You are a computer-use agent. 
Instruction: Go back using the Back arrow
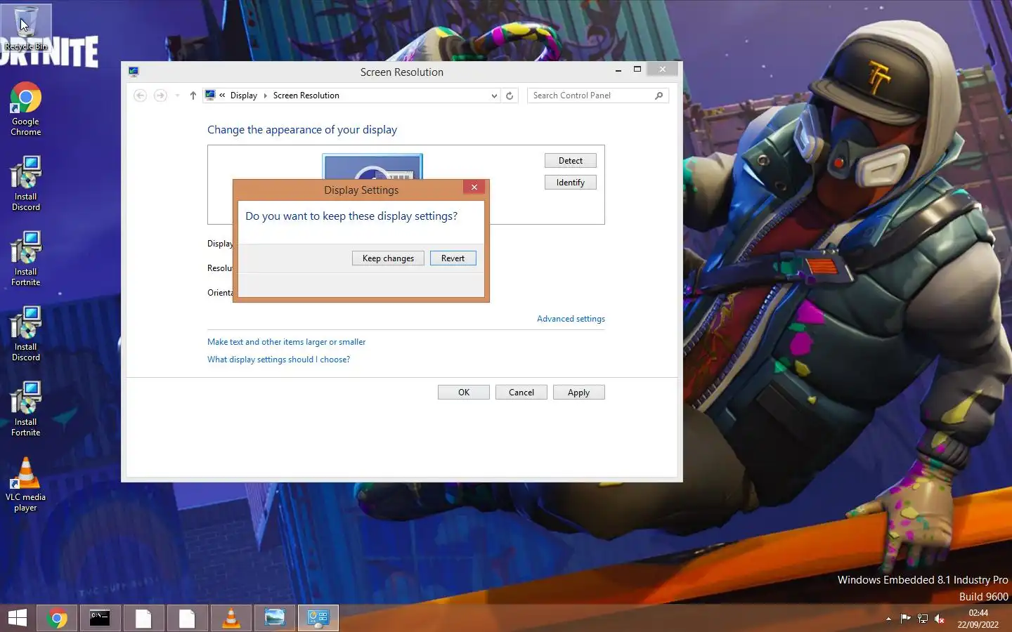tap(140, 96)
